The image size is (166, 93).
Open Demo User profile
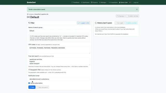pos(123,2)
